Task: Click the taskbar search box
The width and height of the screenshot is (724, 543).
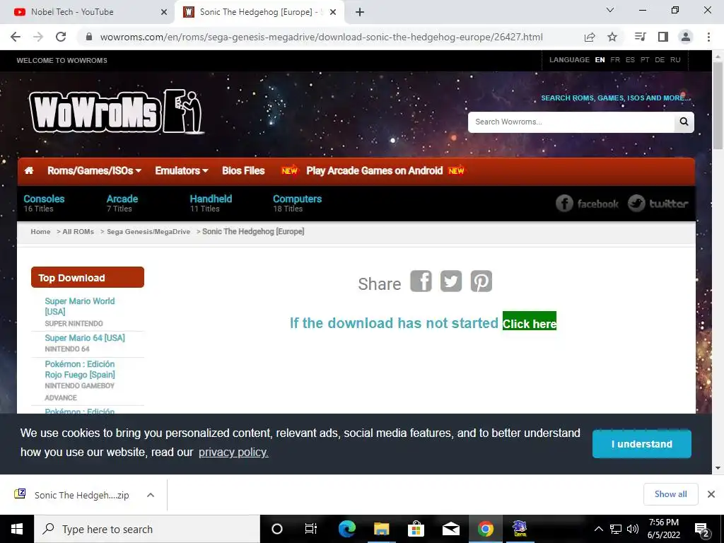Action: [147, 529]
